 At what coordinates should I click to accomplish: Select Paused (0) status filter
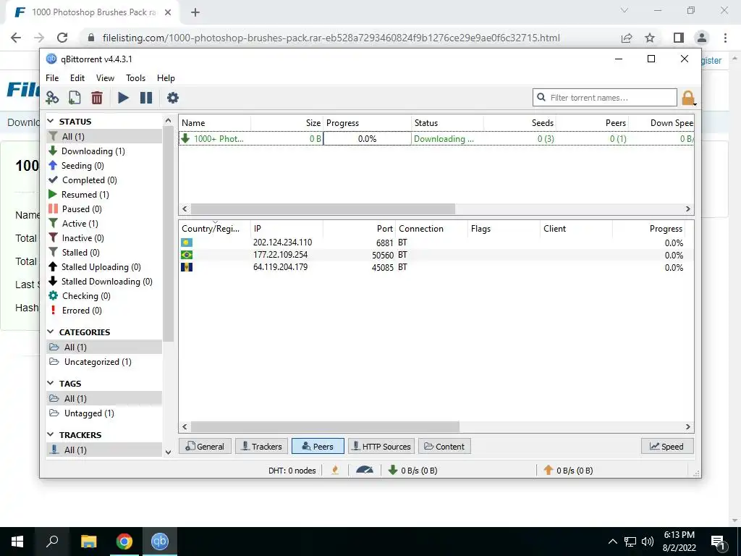point(104,209)
